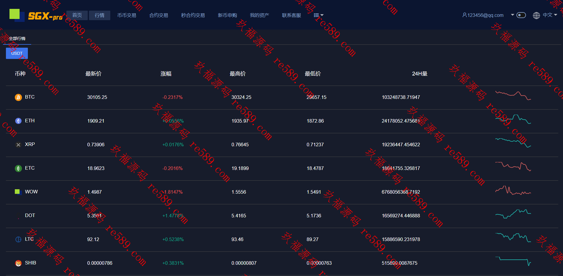The height and width of the screenshot is (276, 563).
Task: Click the 最低价 column header
Action: (x=313, y=74)
